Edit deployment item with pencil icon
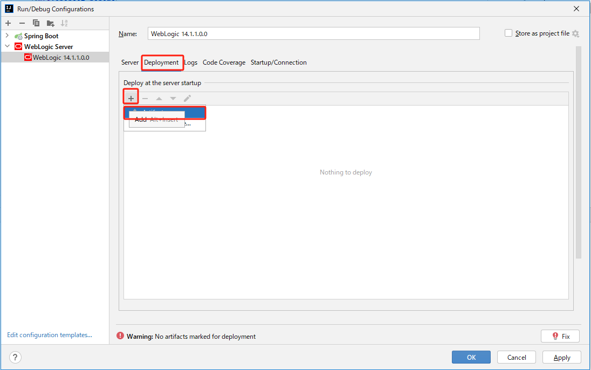 [187, 99]
